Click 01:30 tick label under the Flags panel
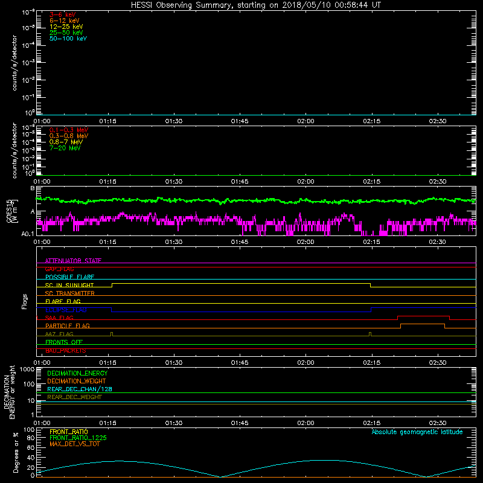Screen dimensions: 483x483 174,363
